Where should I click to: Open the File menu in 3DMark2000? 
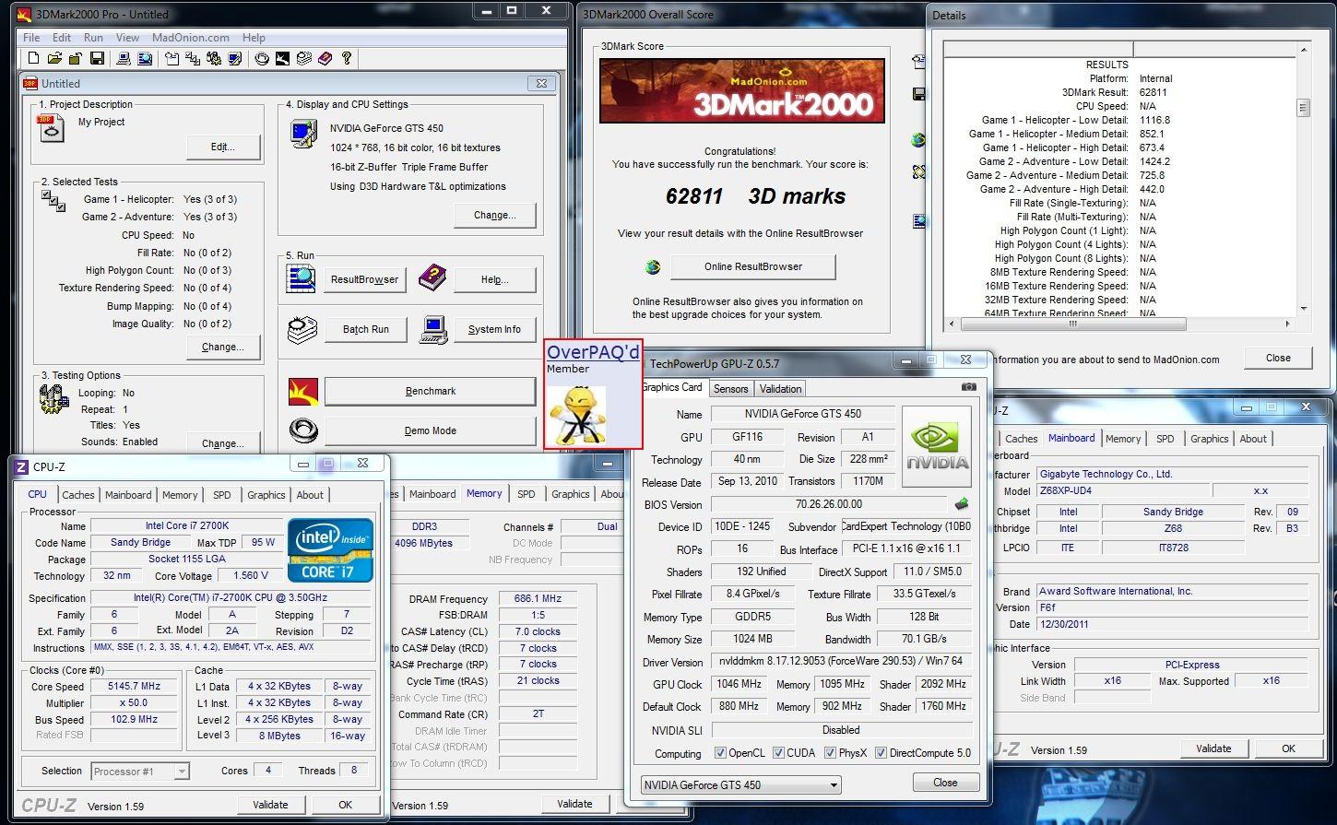(31, 38)
